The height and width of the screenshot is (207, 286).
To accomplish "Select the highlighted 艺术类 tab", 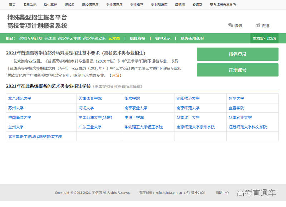I will point(114,38).
